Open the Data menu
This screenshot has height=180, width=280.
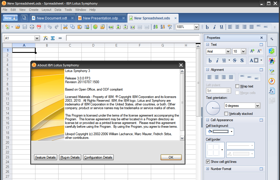(x=58, y=9)
